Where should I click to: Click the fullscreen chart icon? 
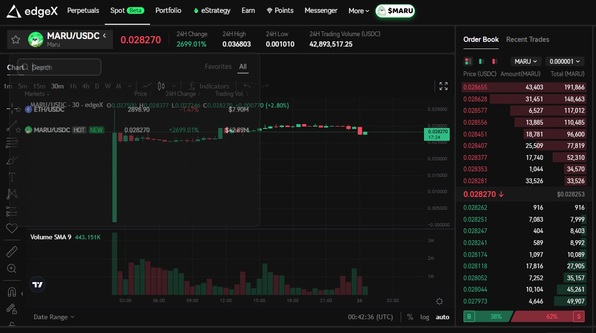click(443, 86)
